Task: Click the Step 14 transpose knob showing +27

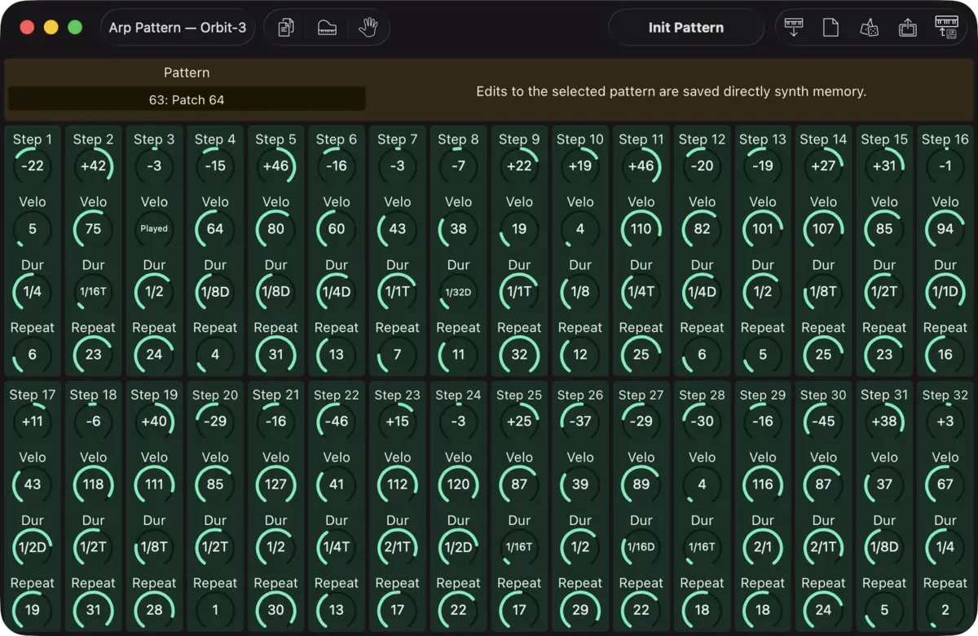Action: 824,166
